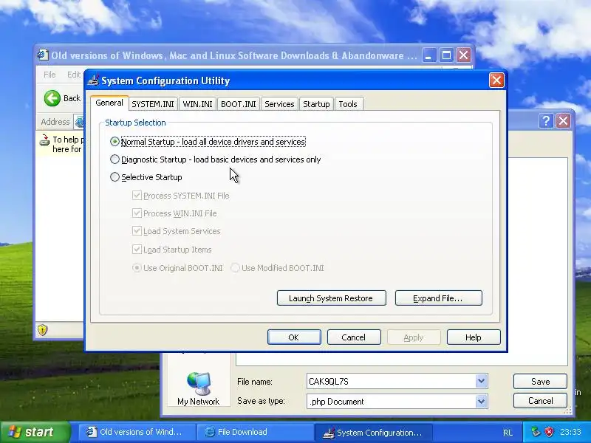Click the address bar page icon
Image resolution: width=591 pixels, height=443 pixels.
(x=79, y=122)
